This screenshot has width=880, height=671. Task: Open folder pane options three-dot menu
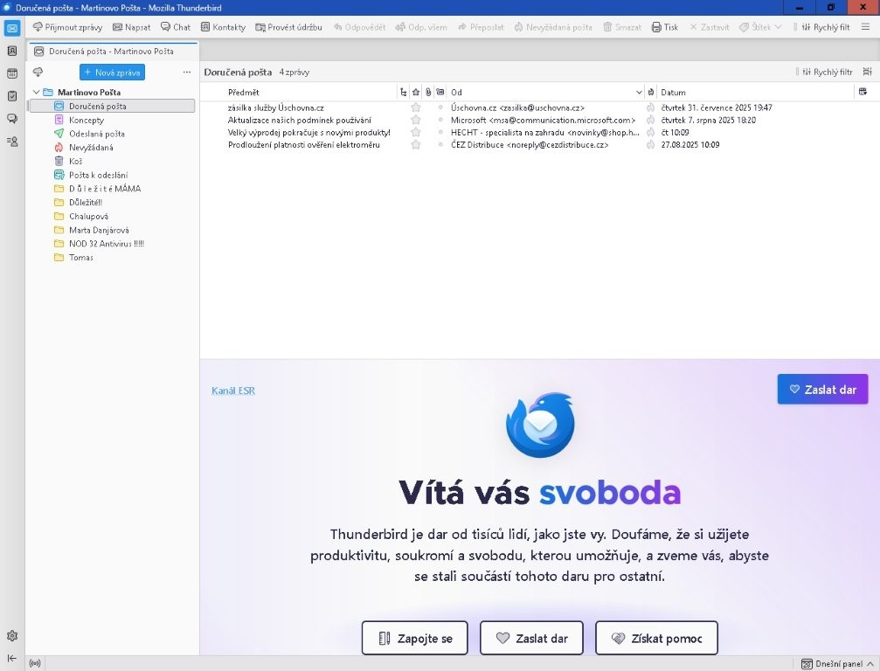click(187, 72)
